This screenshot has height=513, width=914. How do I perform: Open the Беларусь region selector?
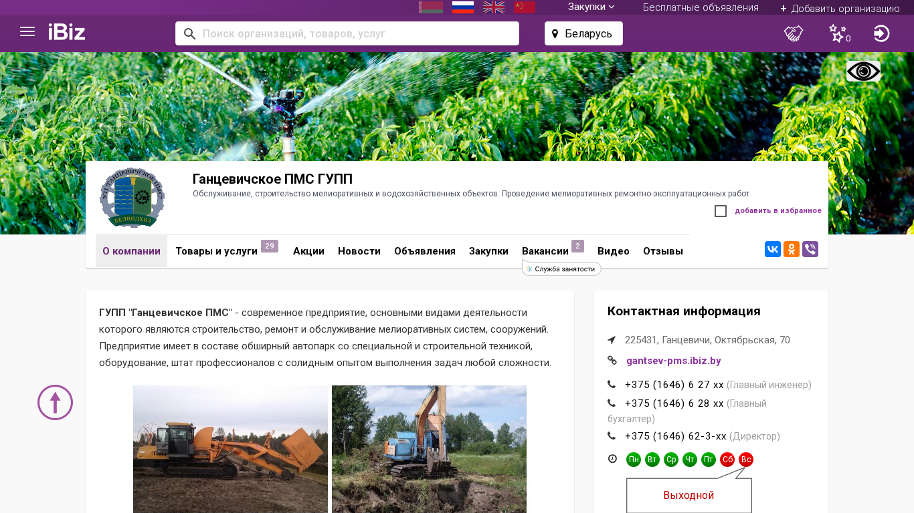pos(583,33)
